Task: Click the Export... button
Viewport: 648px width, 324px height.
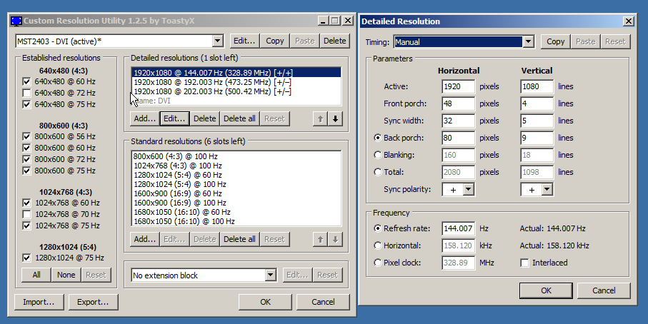Action: click(x=92, y=302)
